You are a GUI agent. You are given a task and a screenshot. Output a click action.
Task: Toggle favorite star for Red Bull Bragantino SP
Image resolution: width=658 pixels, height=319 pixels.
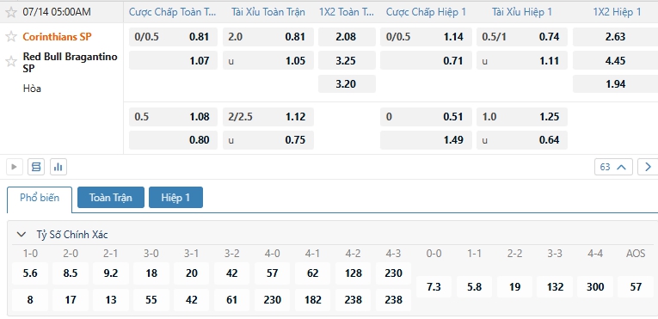click(11, 62)
